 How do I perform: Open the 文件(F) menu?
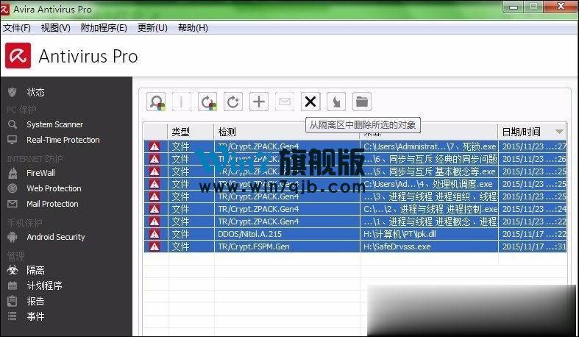click(x=17, y=28)
